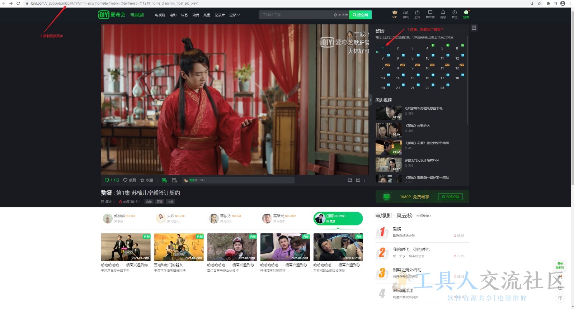574x309 pixels.
Task: Bookmark this page with the star icon
Action: (539, 3)
